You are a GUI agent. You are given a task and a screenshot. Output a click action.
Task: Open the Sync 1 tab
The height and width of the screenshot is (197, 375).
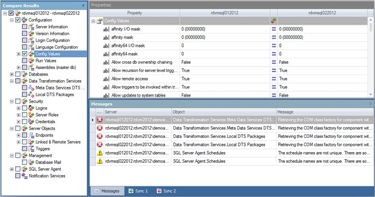click(x=138, y=191)
